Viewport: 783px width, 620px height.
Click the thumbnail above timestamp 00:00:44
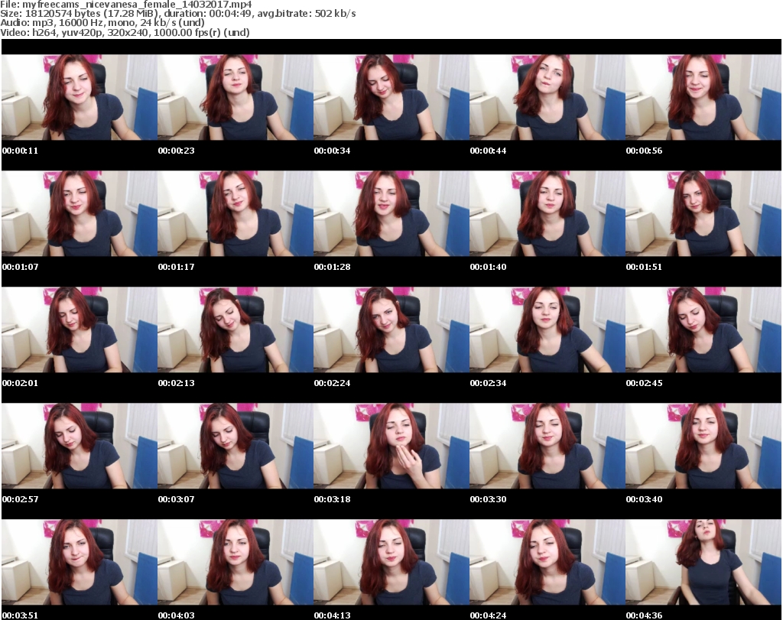click(547, 97)
